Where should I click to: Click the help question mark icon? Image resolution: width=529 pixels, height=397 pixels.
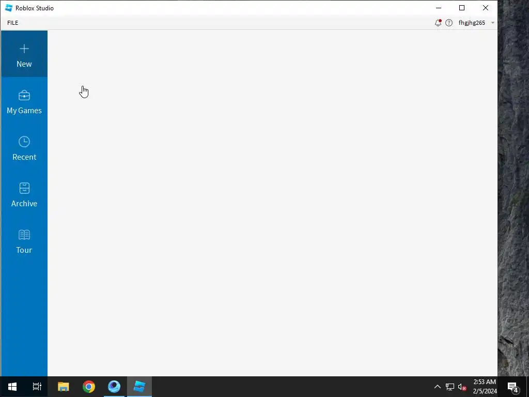click(x=449, y=23)
